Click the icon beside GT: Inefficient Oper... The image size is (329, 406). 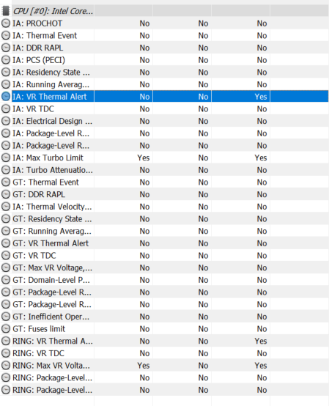click(6, 317)
